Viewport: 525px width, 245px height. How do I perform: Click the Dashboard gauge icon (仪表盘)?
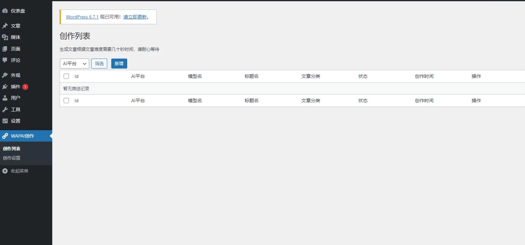5,11
